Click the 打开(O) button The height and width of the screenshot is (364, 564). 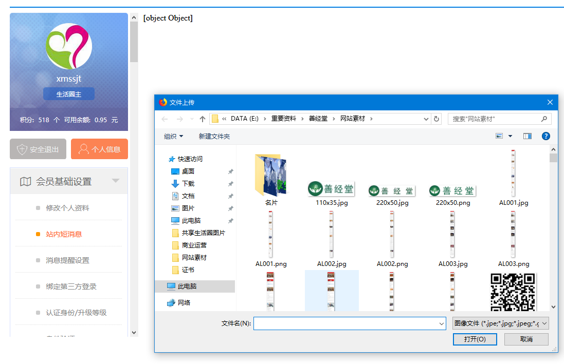click(475, 339)
